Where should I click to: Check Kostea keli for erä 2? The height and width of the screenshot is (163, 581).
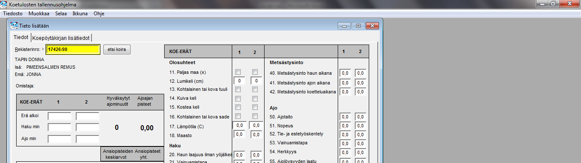click(255, 107)
